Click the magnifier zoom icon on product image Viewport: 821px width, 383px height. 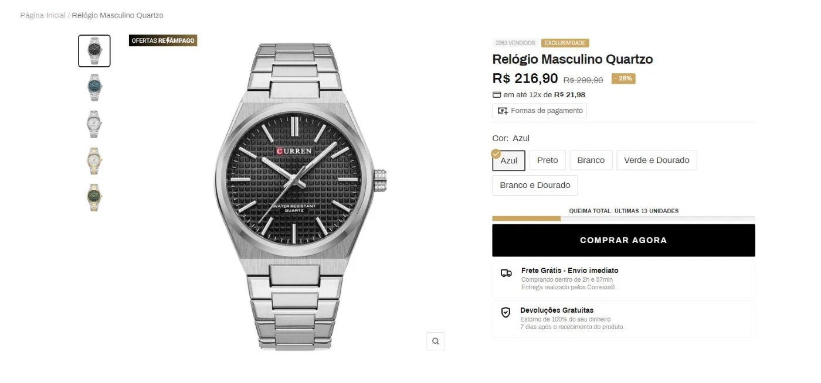[x=435, y=341]
